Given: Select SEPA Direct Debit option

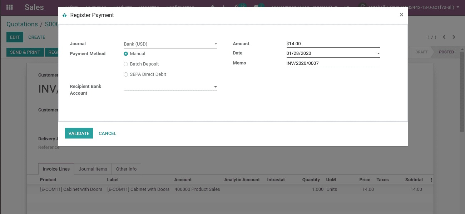Looking at the screenshot, I should point(126,74).
